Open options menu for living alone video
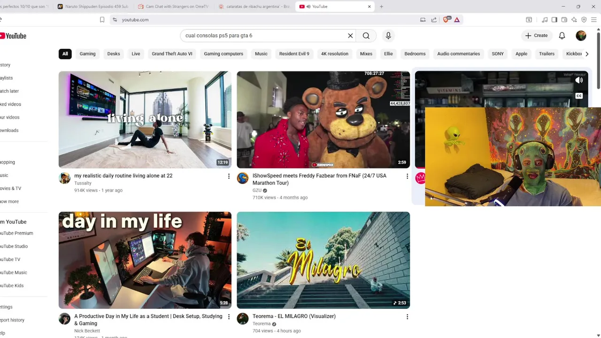The image size is (601, 338). click(229, 177)
